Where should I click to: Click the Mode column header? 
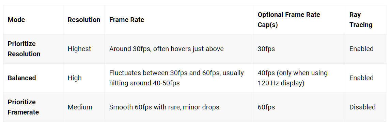point(16,20)
